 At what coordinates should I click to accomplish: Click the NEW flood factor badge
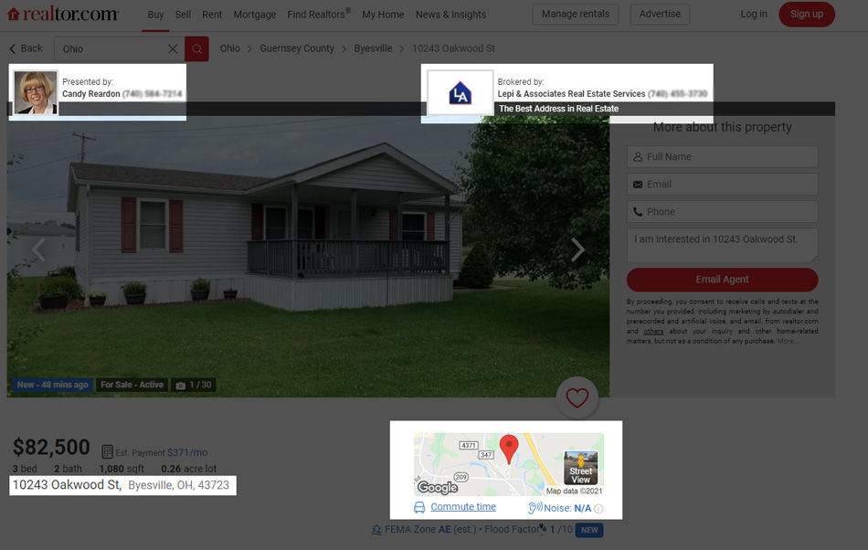[589, 530]
